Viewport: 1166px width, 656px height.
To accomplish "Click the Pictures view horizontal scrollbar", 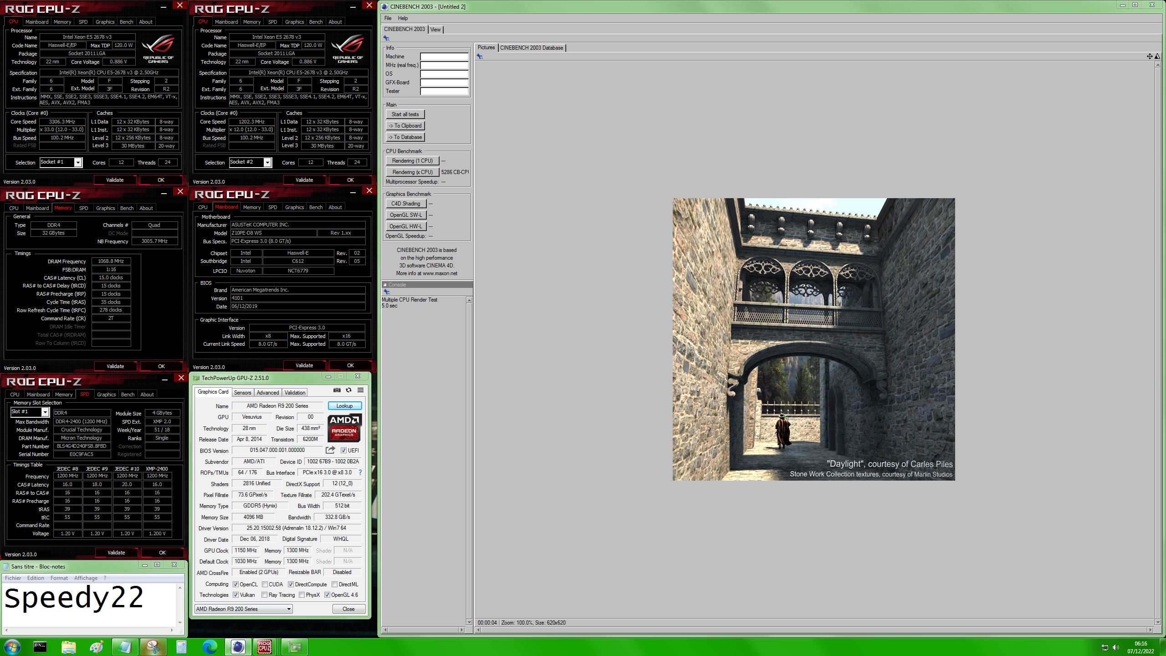I will (814, 630).
